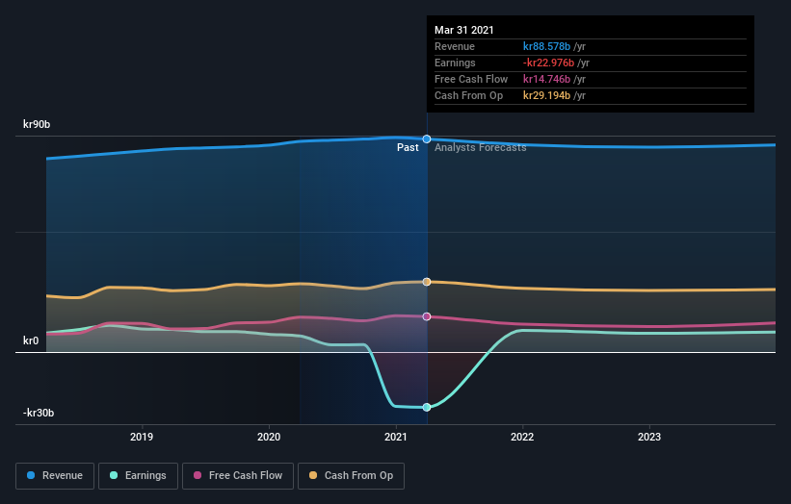Click the Earnings row label in tooltip
The width and height of the screenshot is (791, 504).
(455, 63)
